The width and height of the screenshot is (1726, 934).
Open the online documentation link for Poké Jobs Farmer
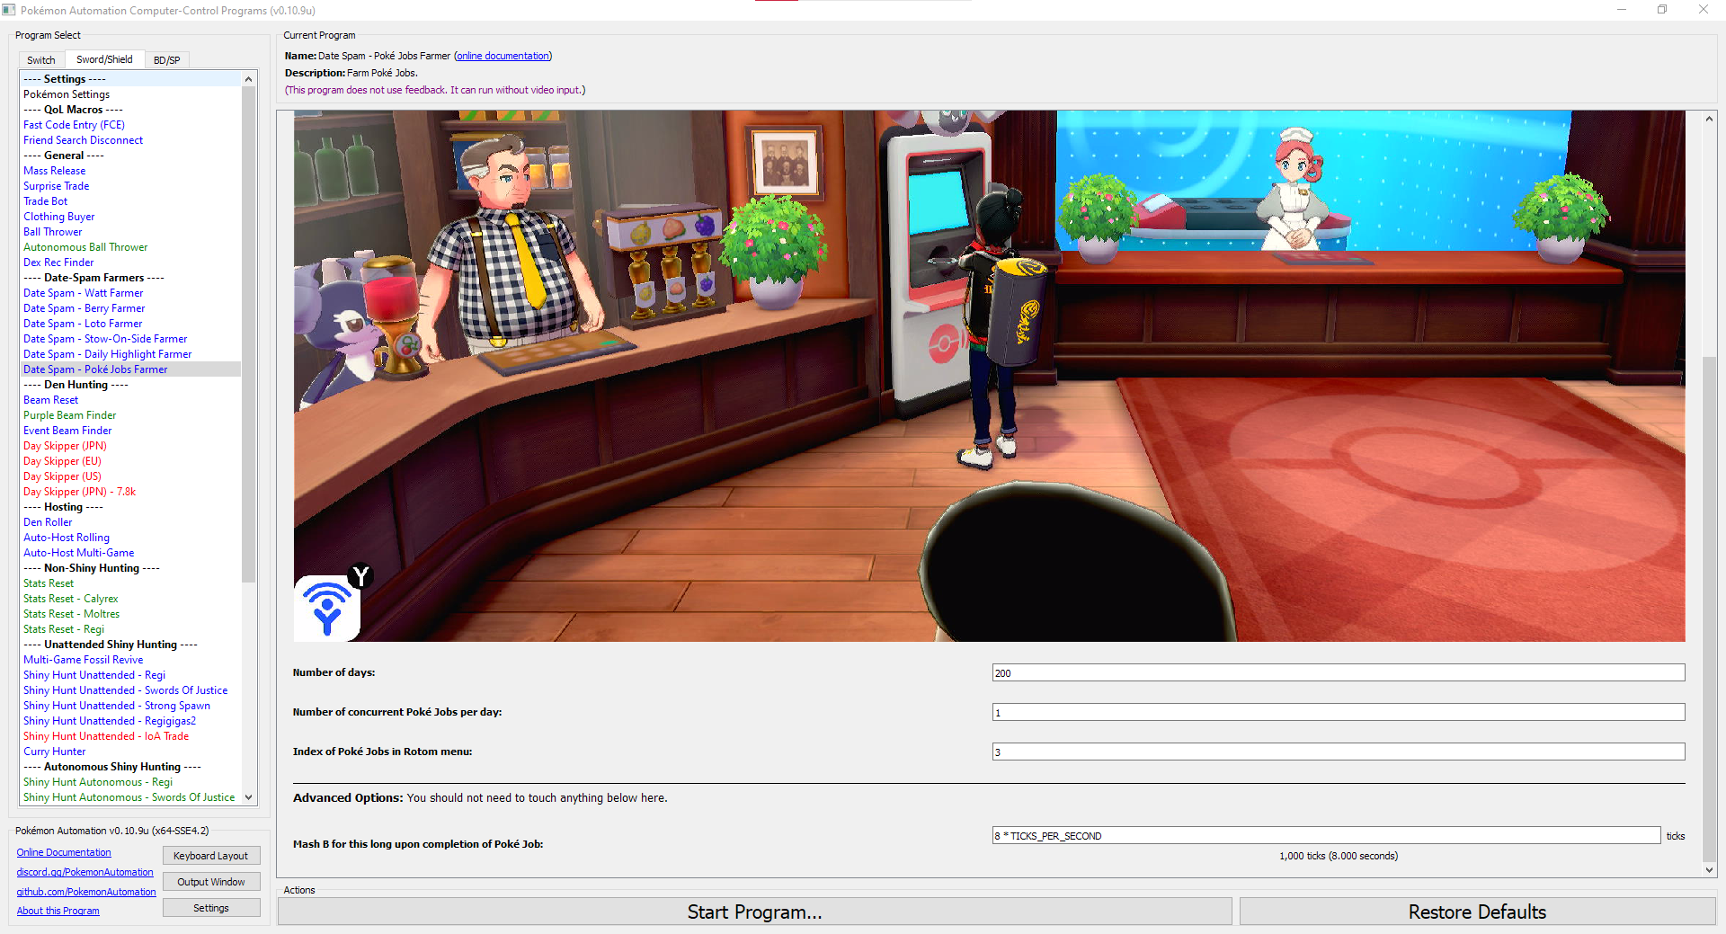[x=503, y=56]
